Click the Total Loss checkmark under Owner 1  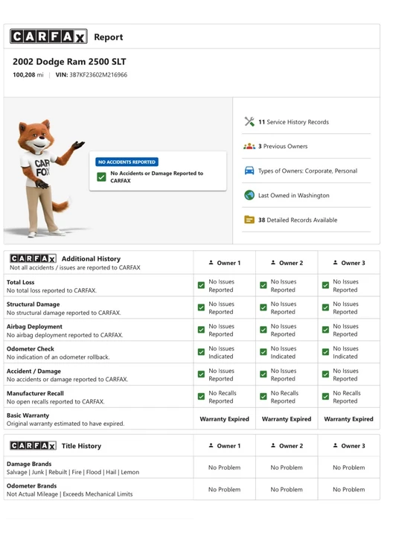pos(201,285)
